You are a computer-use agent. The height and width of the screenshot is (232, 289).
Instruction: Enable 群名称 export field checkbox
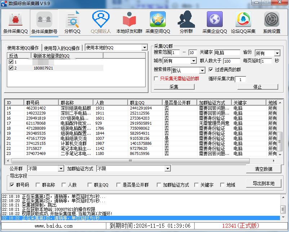38,185
